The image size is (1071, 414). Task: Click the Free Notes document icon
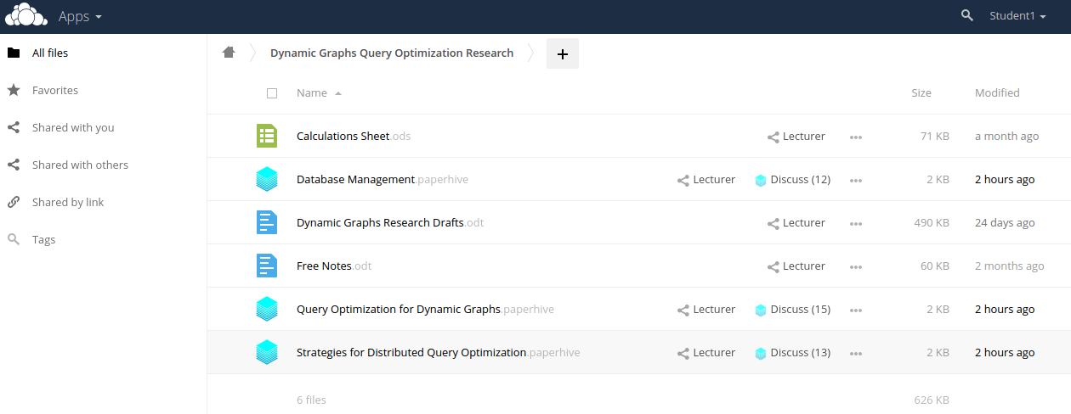267,266
